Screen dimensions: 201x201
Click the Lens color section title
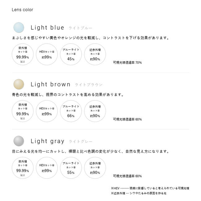(22, 10)
